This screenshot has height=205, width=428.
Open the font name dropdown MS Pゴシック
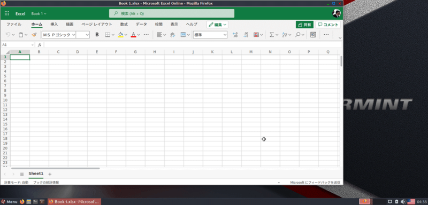coord(59,35)
